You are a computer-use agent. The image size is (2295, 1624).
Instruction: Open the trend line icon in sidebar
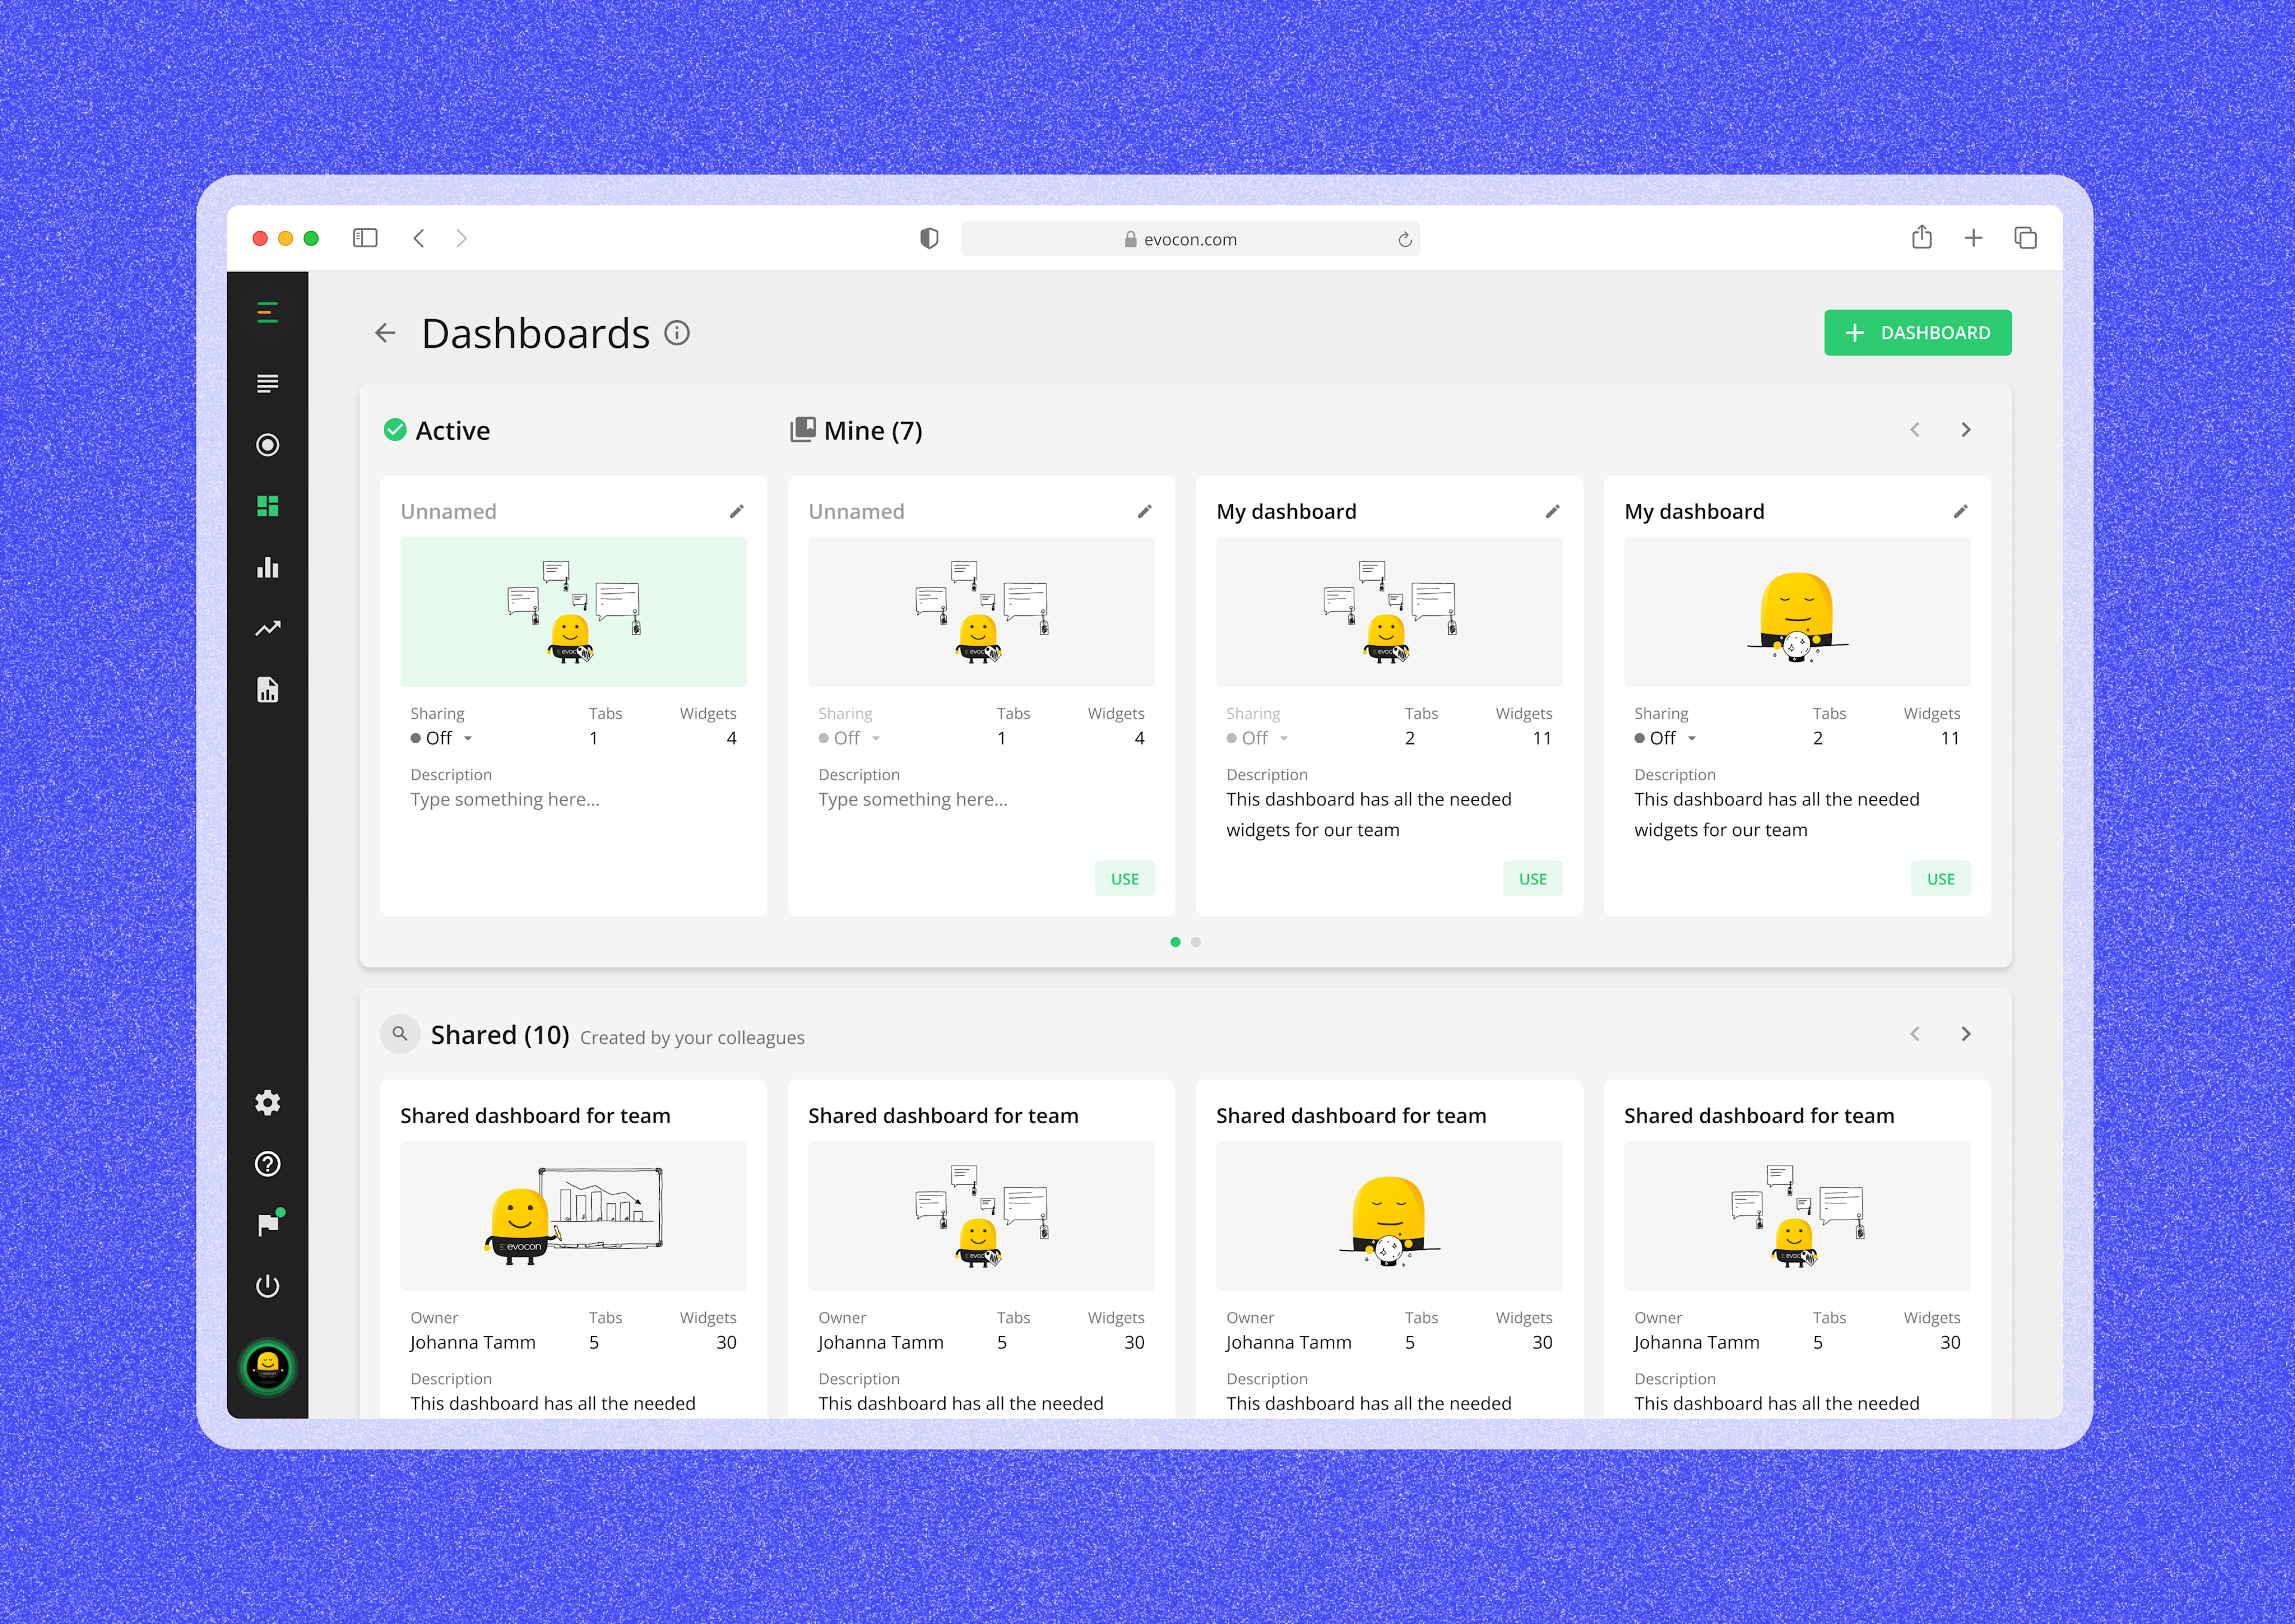267,628
